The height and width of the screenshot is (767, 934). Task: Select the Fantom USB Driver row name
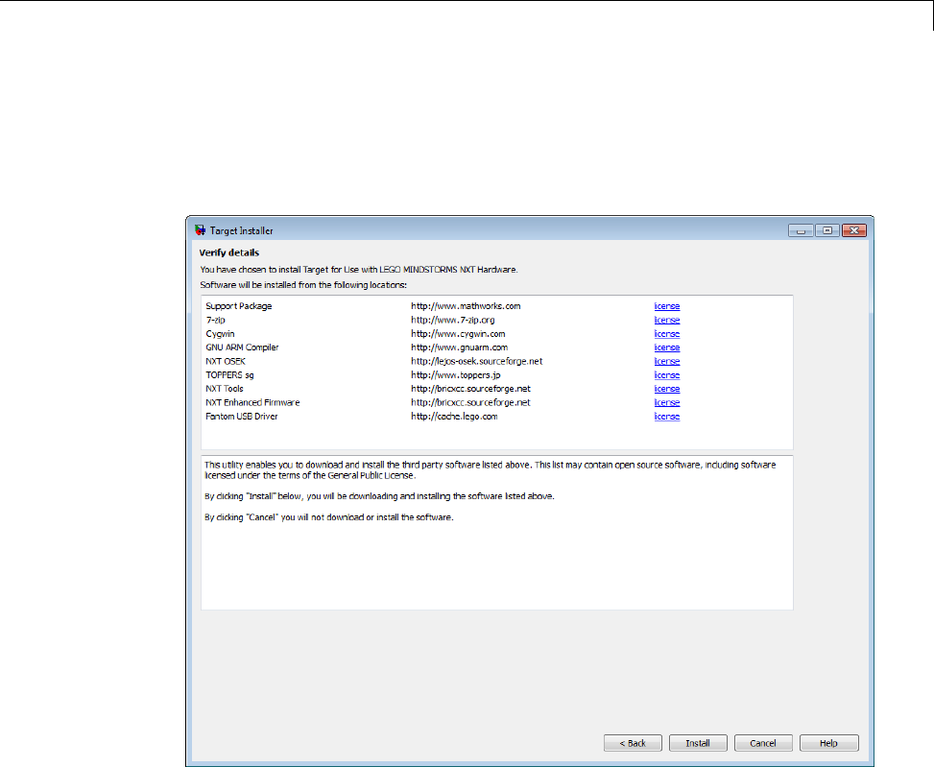coord(242,417)
